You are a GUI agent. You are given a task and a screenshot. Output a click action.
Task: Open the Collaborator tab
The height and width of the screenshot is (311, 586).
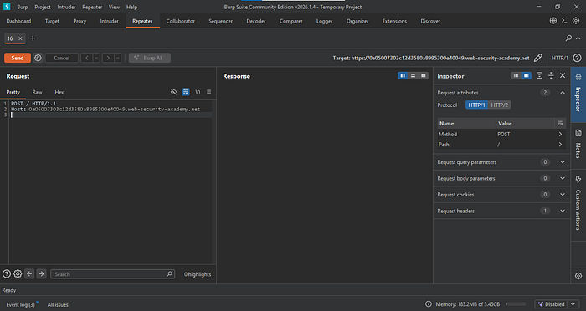click(181, 21)
